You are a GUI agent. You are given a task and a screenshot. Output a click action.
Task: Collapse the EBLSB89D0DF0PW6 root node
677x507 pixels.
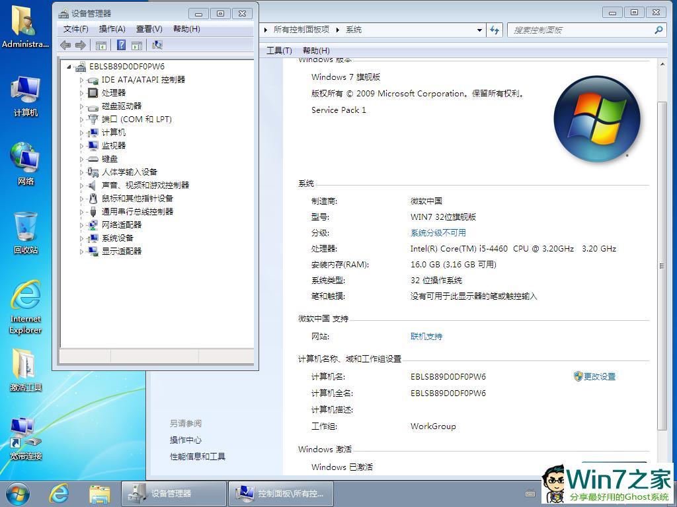(x=69, y=67)
